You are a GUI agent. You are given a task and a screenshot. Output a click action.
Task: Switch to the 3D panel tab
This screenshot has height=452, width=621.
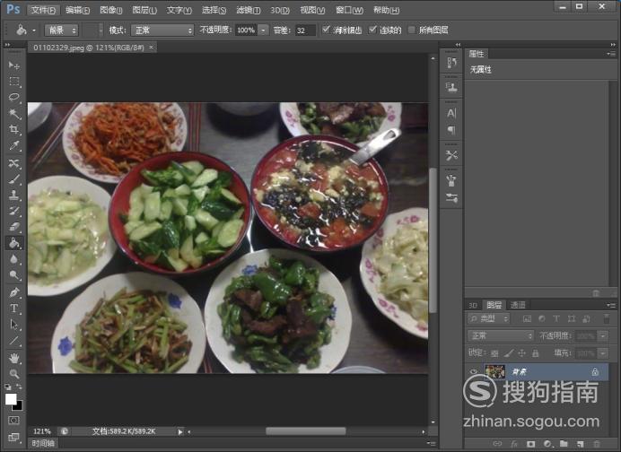point(473,305)
